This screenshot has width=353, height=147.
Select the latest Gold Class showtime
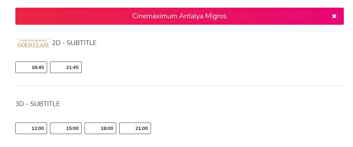coord(66,67)
